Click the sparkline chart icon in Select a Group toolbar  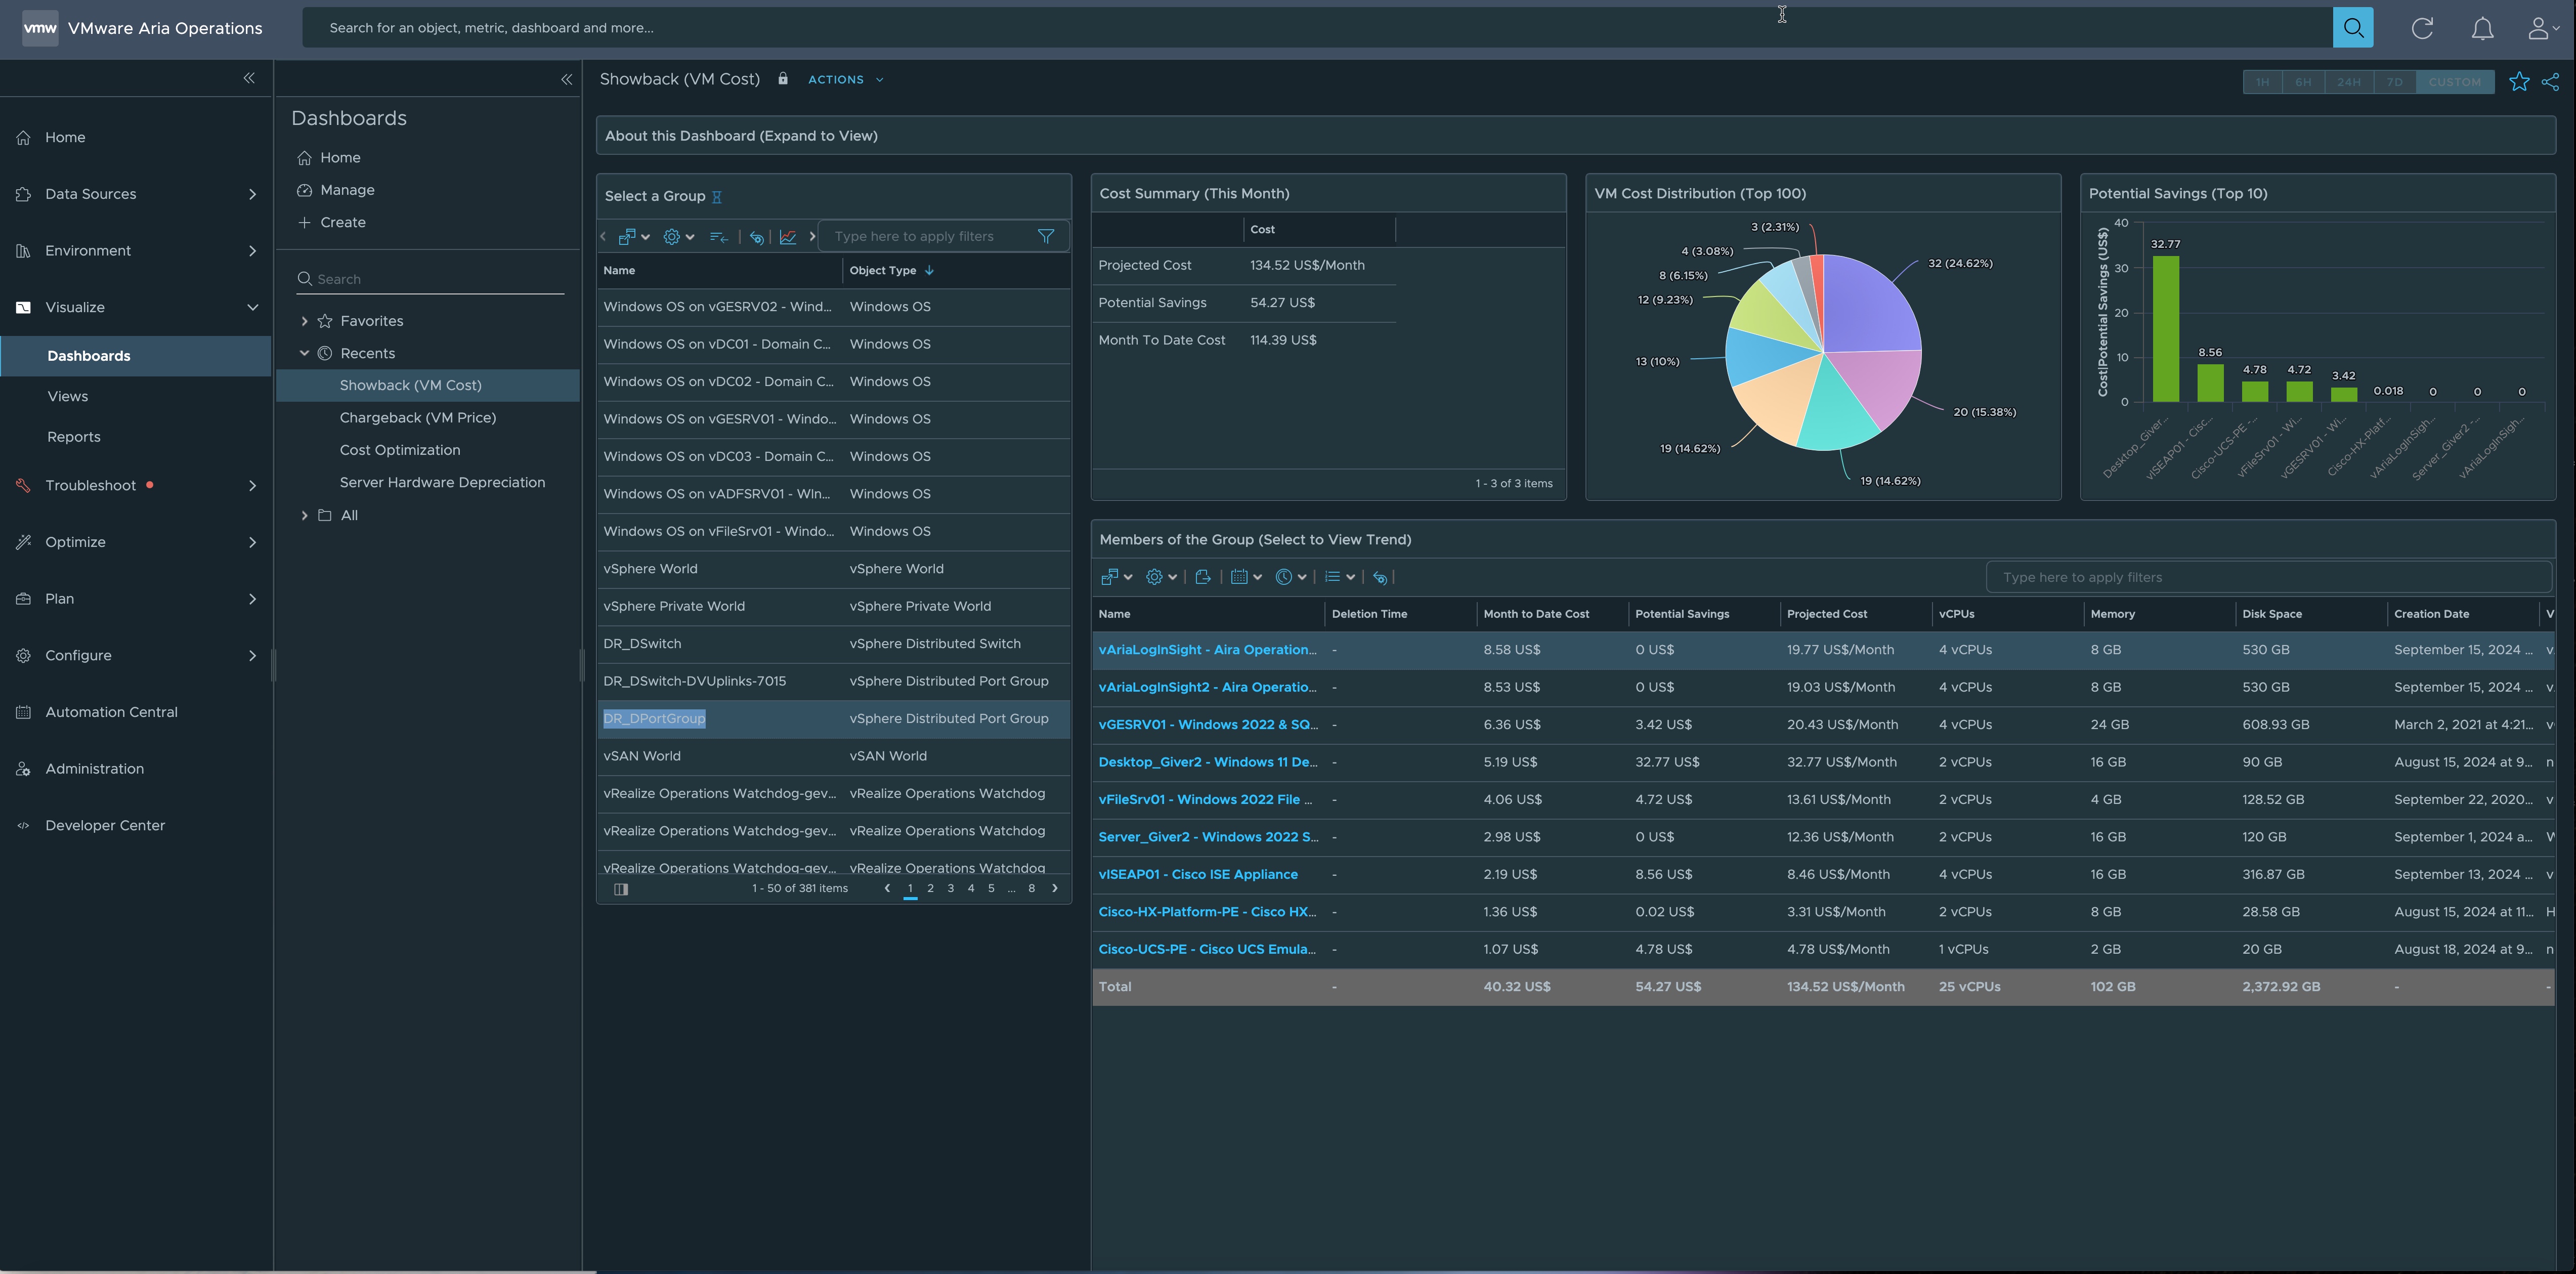pyautogui.click(x=788, y=237)
